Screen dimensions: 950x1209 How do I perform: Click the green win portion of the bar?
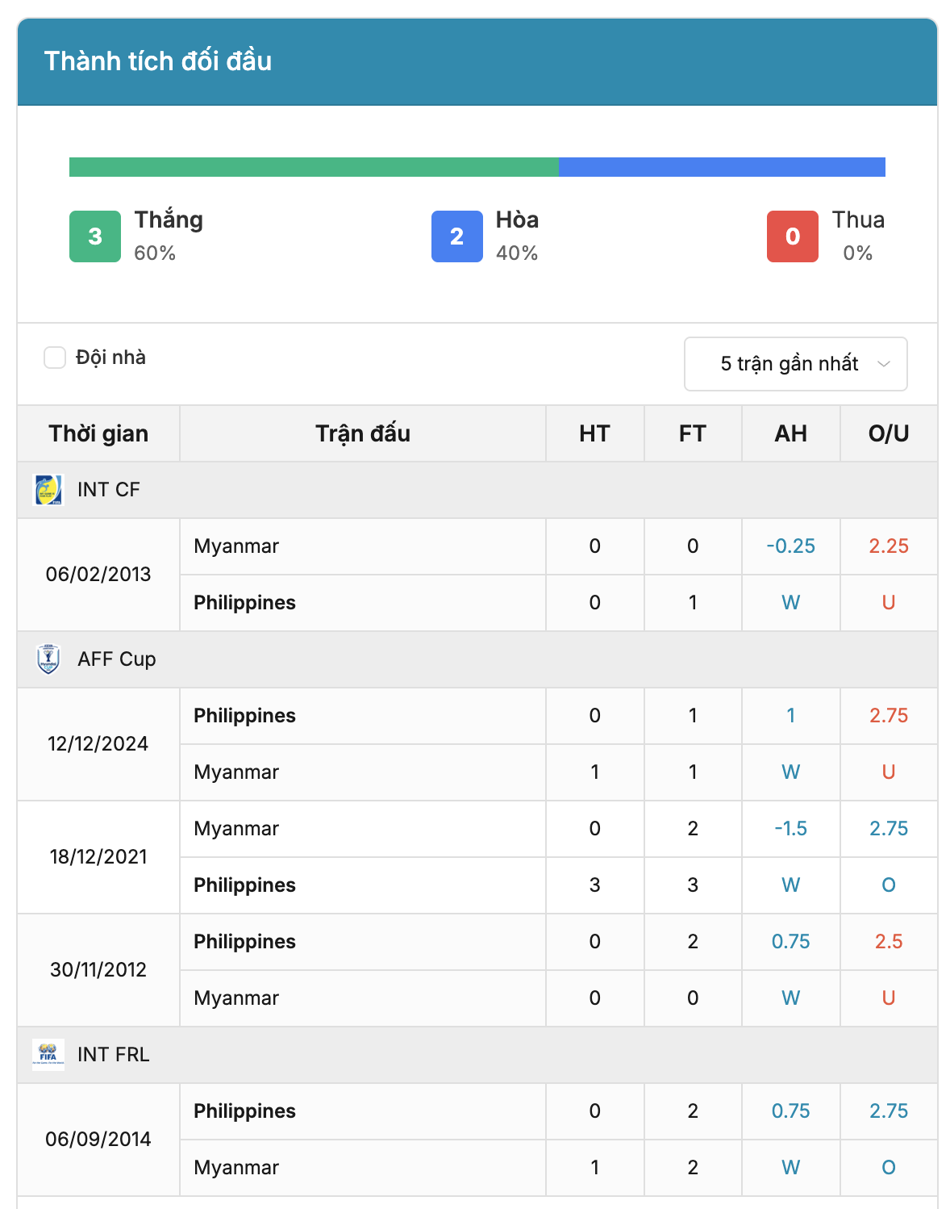[314, 167]
